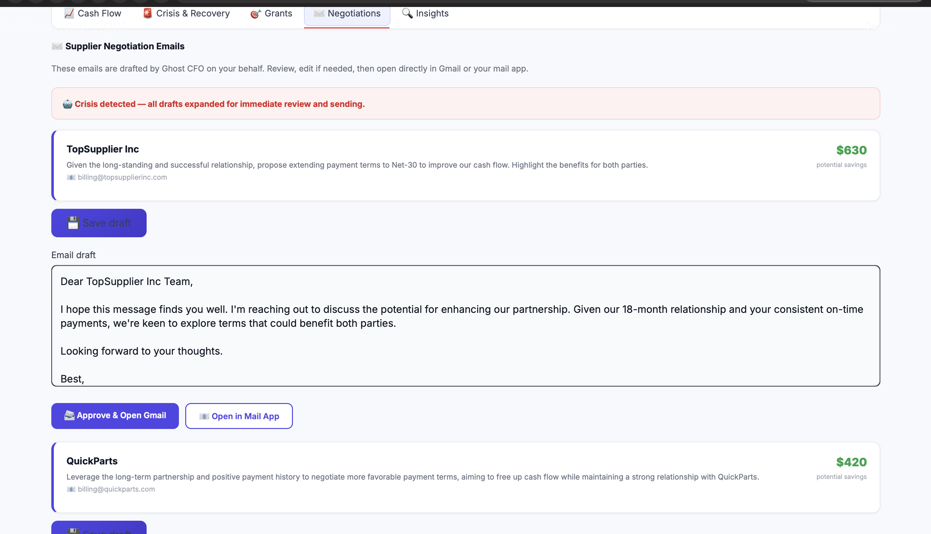Image resolution: width=931 pixels, height=534 pixels.
Task: Click the floppy disk Save draft icon
Action: coord(73,223)
